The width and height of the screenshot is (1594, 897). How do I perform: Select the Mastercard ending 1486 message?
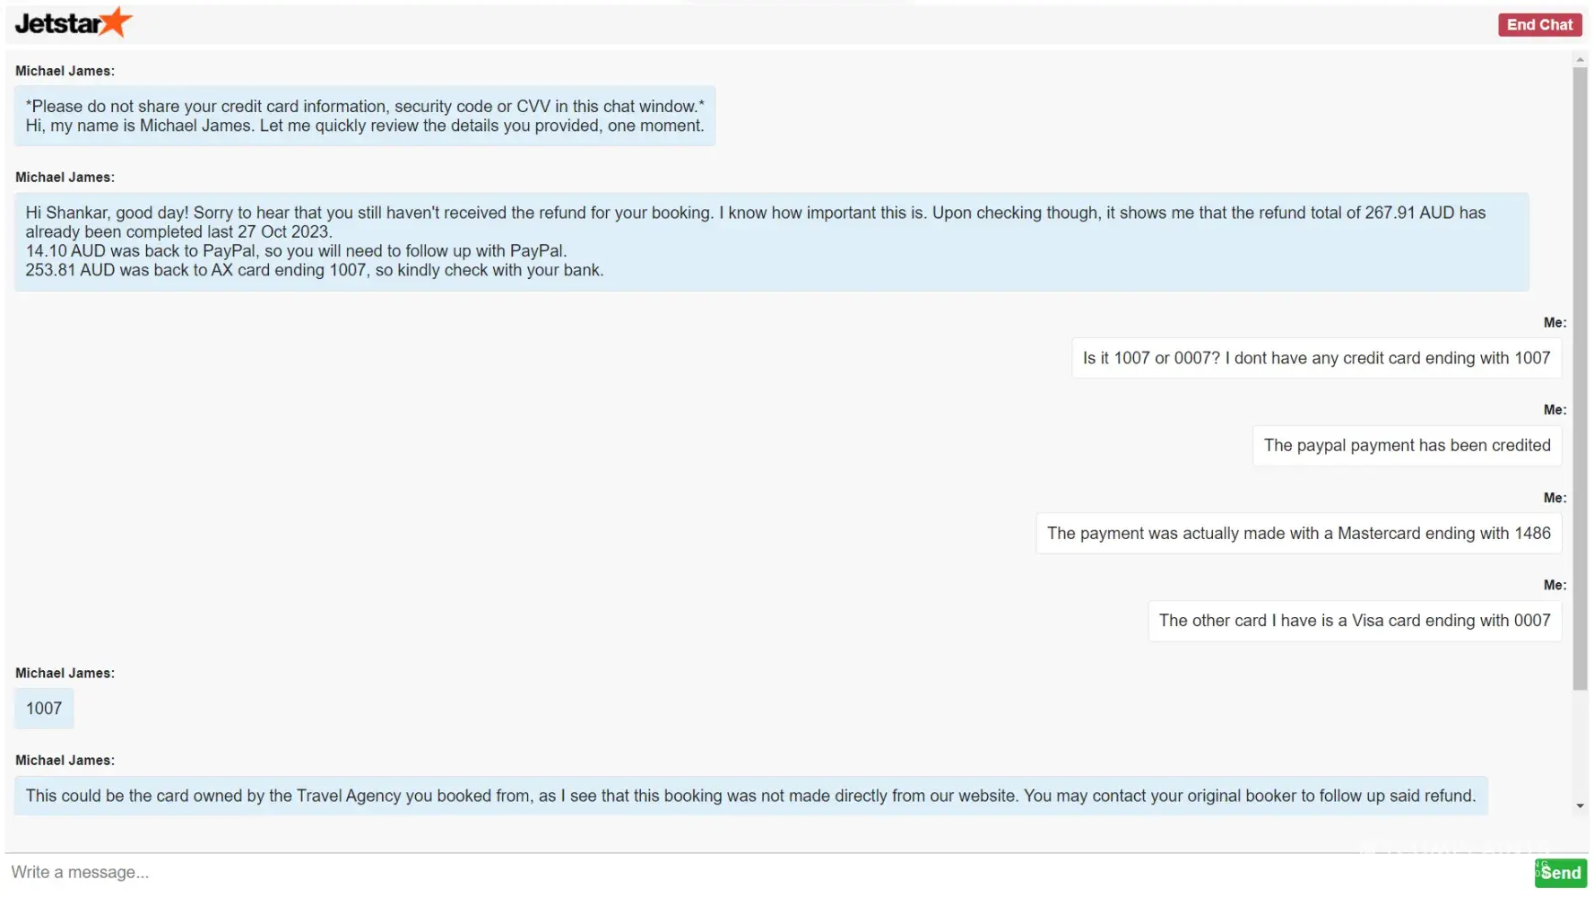(x=1298, y=534)
